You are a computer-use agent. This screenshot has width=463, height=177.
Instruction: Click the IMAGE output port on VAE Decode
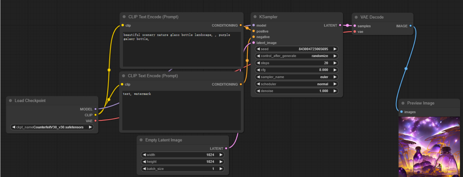pyautogui.click(x=410, y=26)
